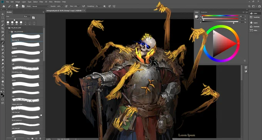
Task: Select the Paint Bucket tool
Action: click(3, 56)
